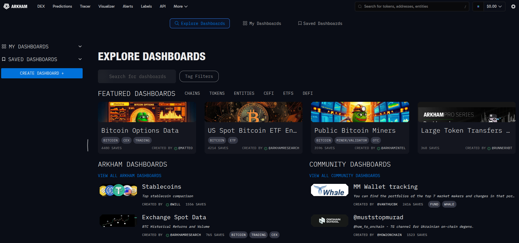Screen dimensions: 519x243
Task: Filter featured dashboards by ETFS
Action: (288, 93)
